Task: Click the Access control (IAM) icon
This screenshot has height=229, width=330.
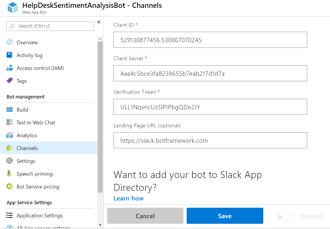Action: [x=9, y=68]
